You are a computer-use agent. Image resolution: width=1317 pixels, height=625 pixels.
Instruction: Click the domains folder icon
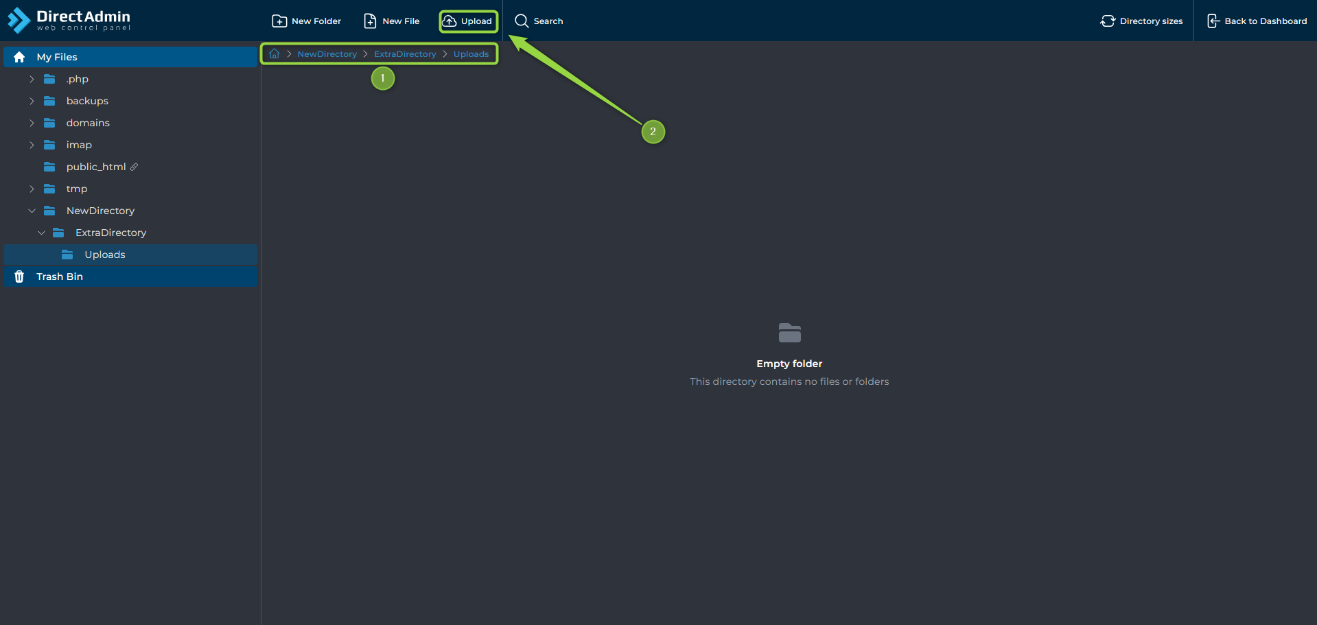point(49,123)
